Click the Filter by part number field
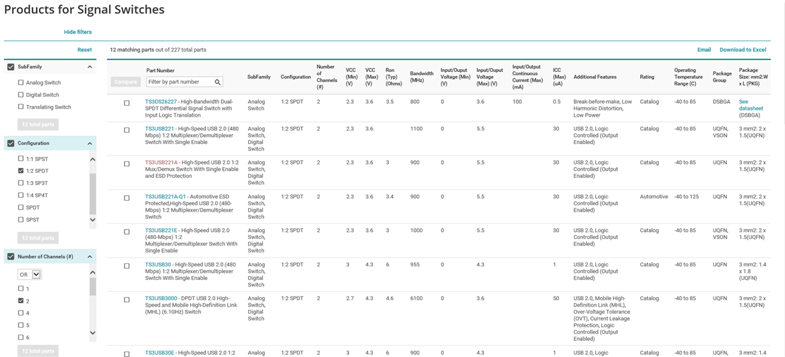Image resolution: width=785 pixels, height=357 pixels. 179,82
